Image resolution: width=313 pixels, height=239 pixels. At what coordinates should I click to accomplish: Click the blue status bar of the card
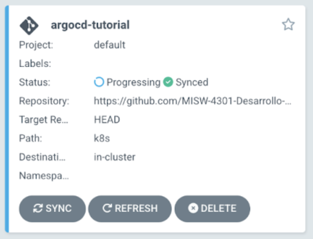click(7, 119)
